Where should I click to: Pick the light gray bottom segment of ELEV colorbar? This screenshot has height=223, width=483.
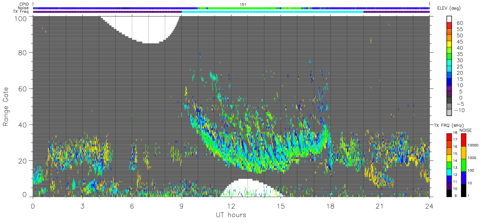(450, 112)
